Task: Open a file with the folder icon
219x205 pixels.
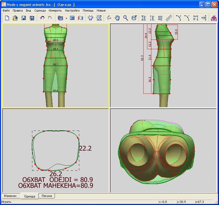Action: (15, 18)
